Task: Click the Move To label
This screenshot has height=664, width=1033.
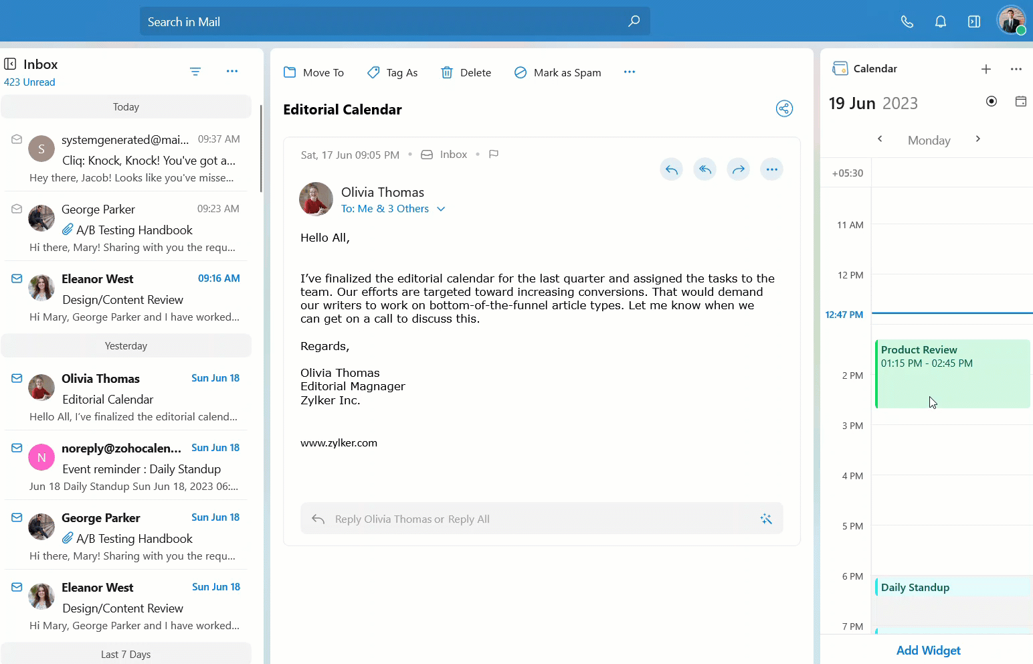Action: (323, 72)
